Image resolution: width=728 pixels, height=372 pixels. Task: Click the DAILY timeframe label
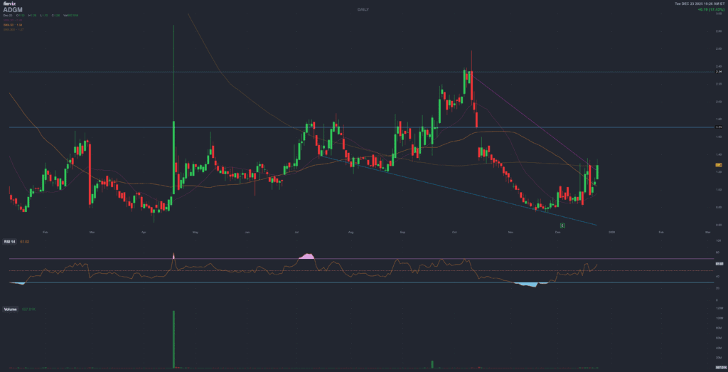coord(364,9)
